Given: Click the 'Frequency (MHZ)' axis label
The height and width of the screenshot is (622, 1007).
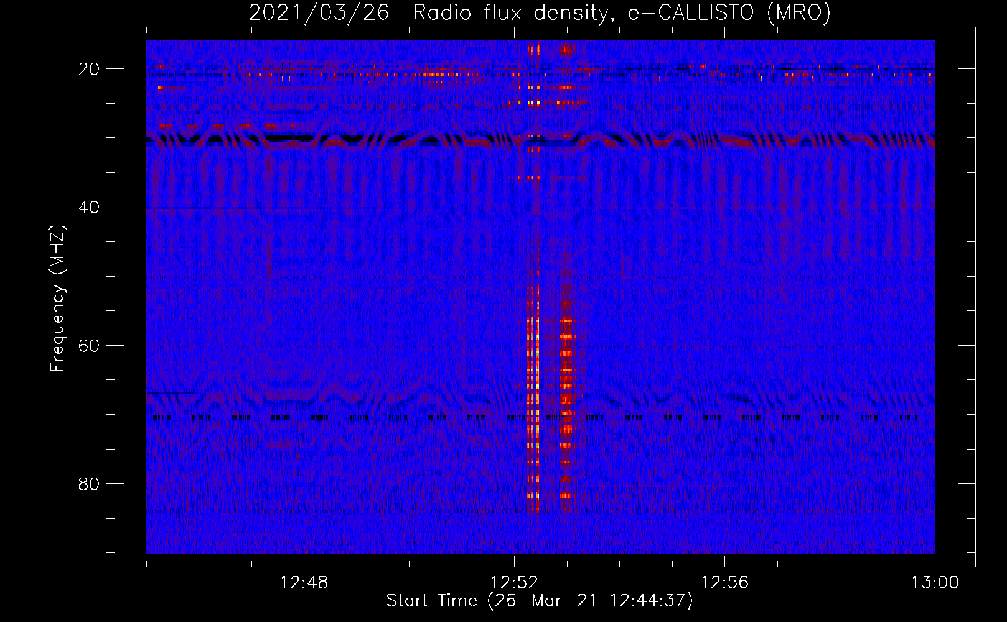Looking at the screenshot, I should [57, 299].
